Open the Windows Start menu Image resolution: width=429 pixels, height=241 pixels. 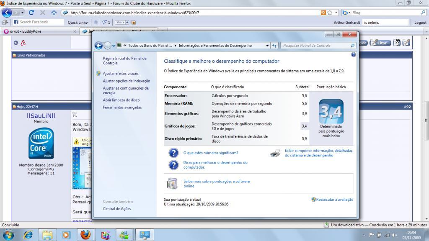tap(8, 235)
